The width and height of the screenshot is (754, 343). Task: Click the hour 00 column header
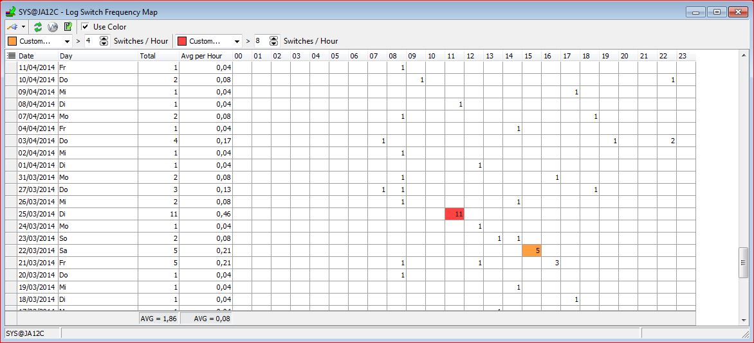242,56
